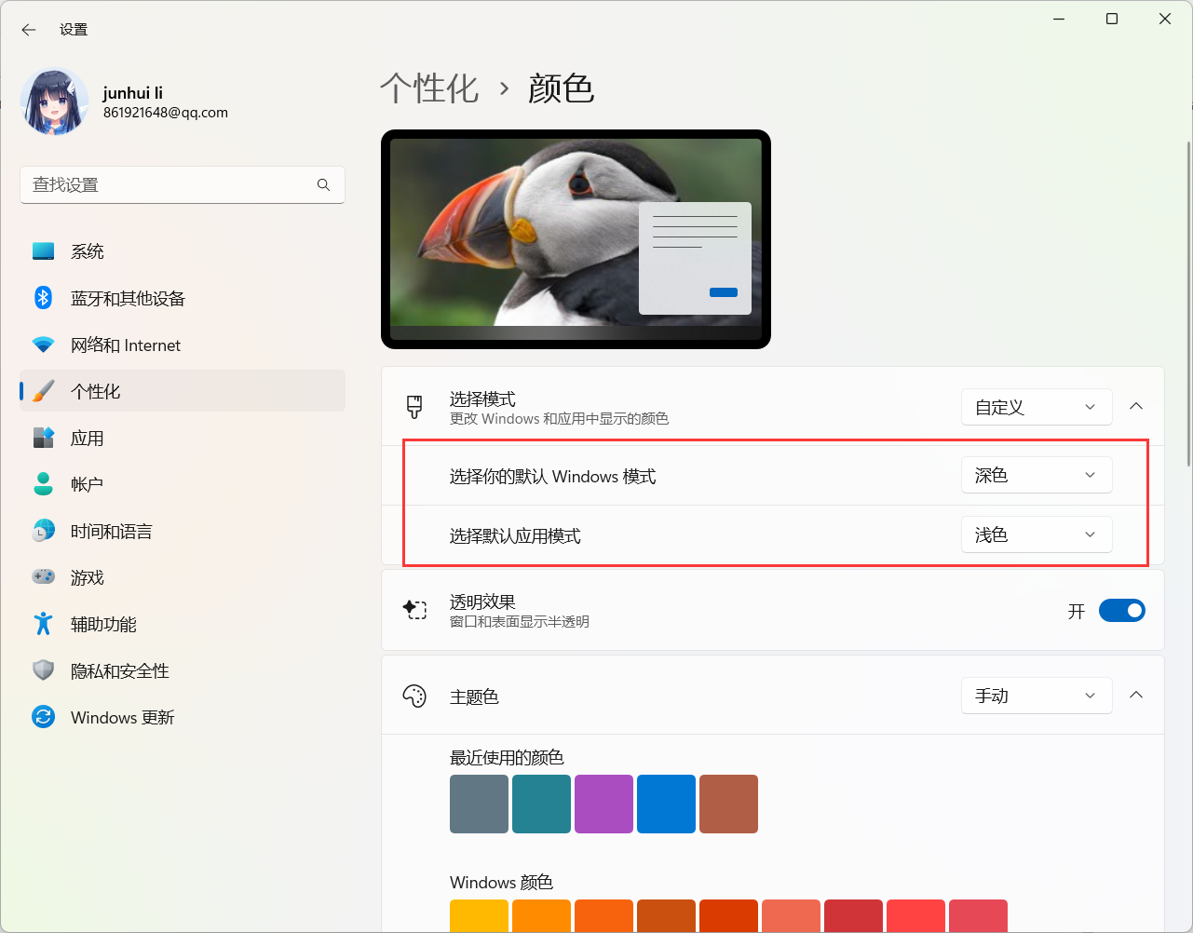The height and width of the screenshot is (933, 1193).
Task: Click the sparkle icon beside 透明效果
Action: pyautogui.click(x=414, y=610)
